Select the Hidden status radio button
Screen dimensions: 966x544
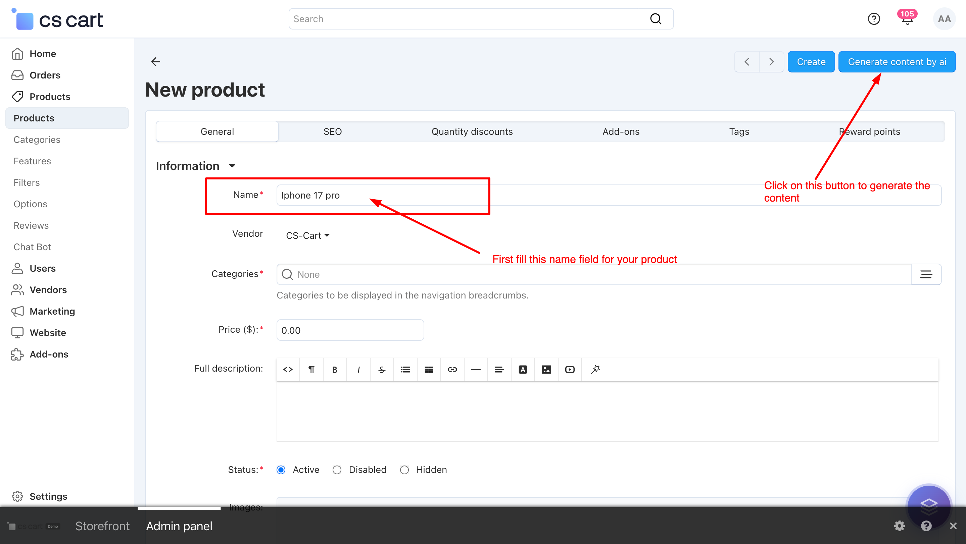coord(404,470)
